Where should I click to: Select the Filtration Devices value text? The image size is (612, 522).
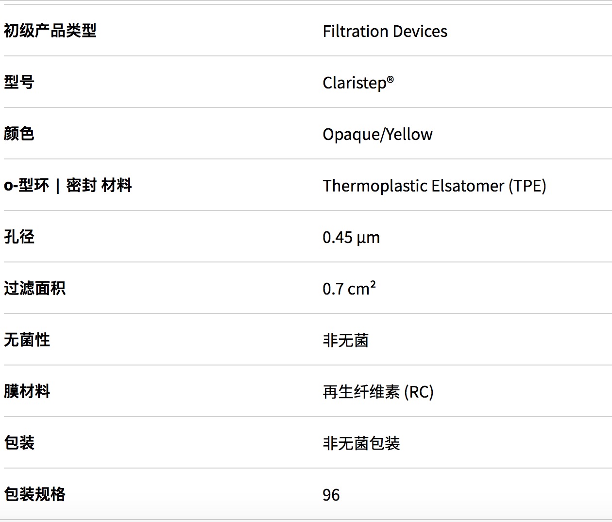[x=385, y=31]
